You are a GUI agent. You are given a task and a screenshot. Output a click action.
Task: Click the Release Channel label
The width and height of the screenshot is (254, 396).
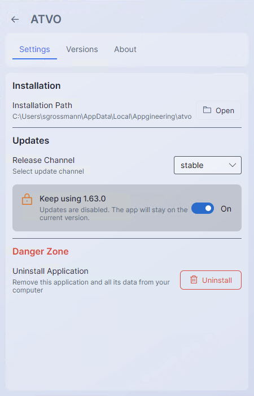(43, 160)
